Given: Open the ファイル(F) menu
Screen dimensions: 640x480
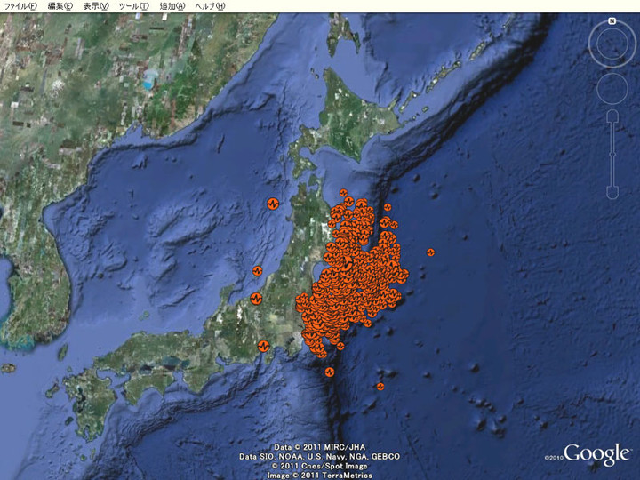Looking at the screenshot, I should click(20, 6).
